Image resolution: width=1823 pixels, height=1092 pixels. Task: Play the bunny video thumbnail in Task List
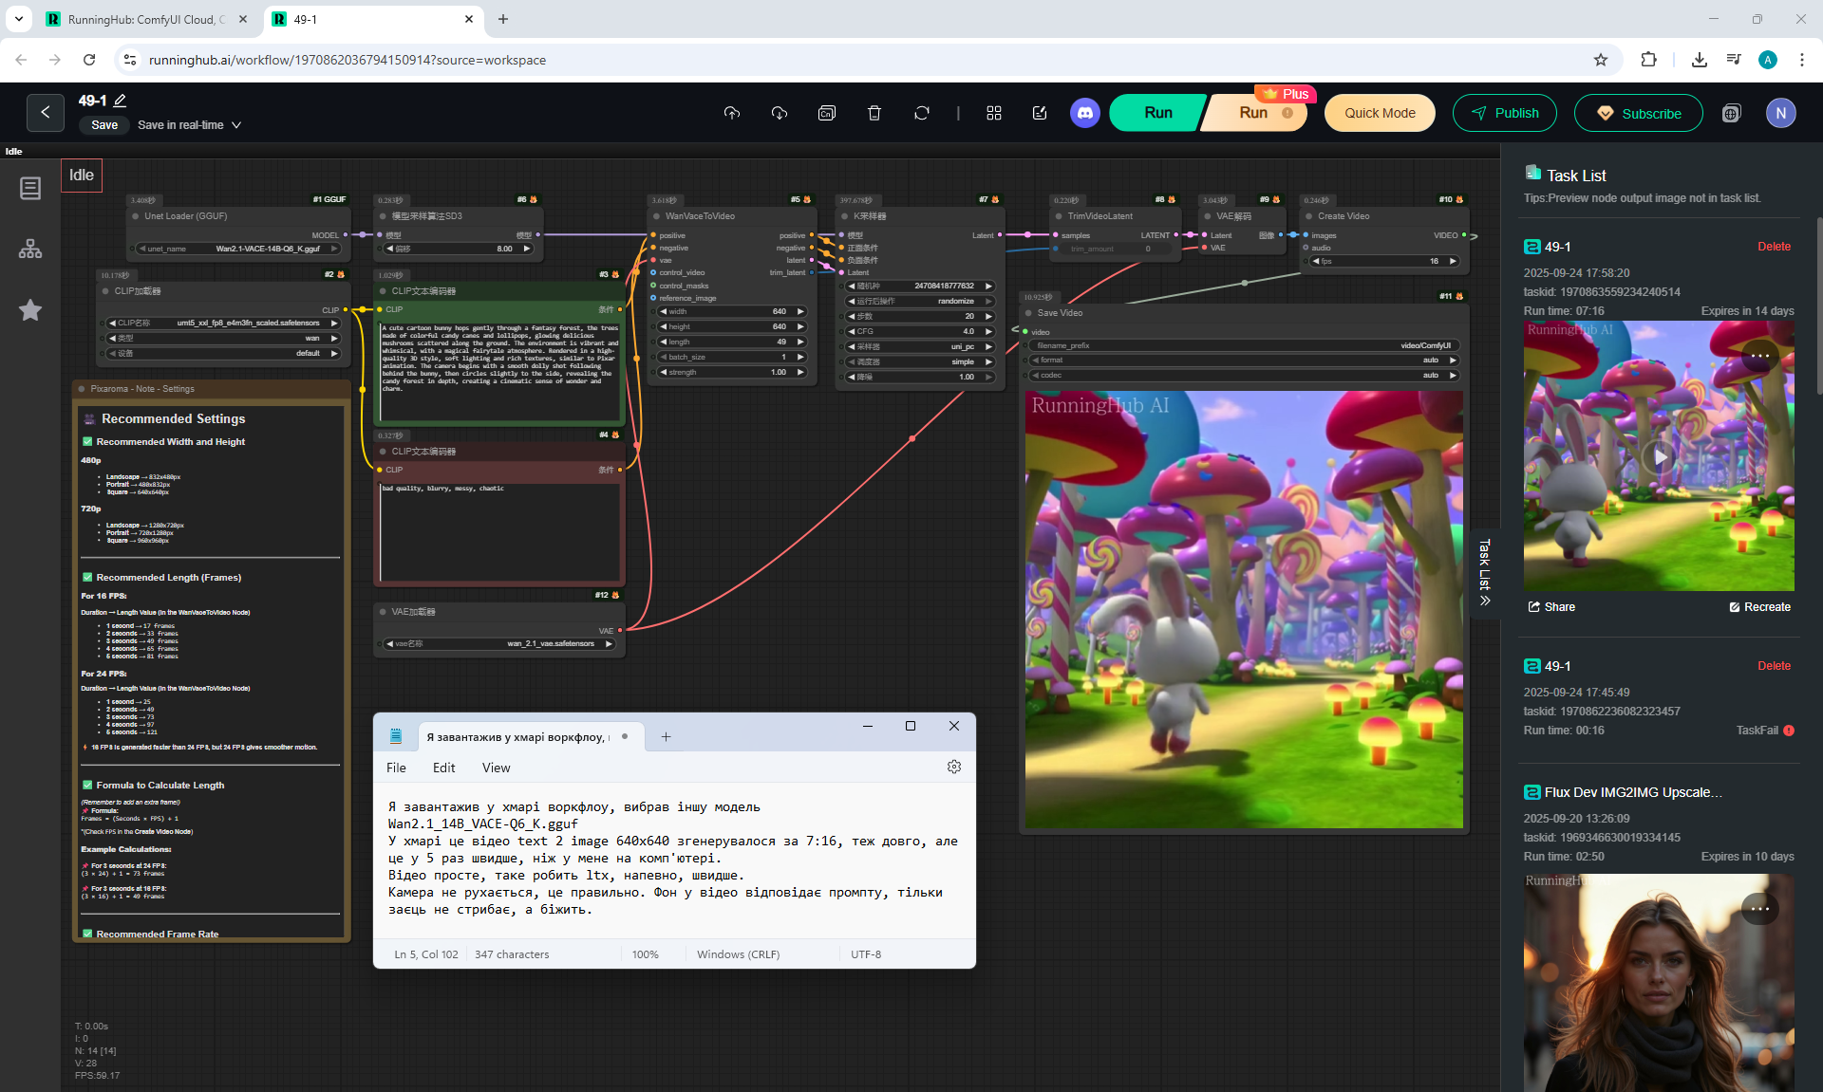pos(1659,456)
